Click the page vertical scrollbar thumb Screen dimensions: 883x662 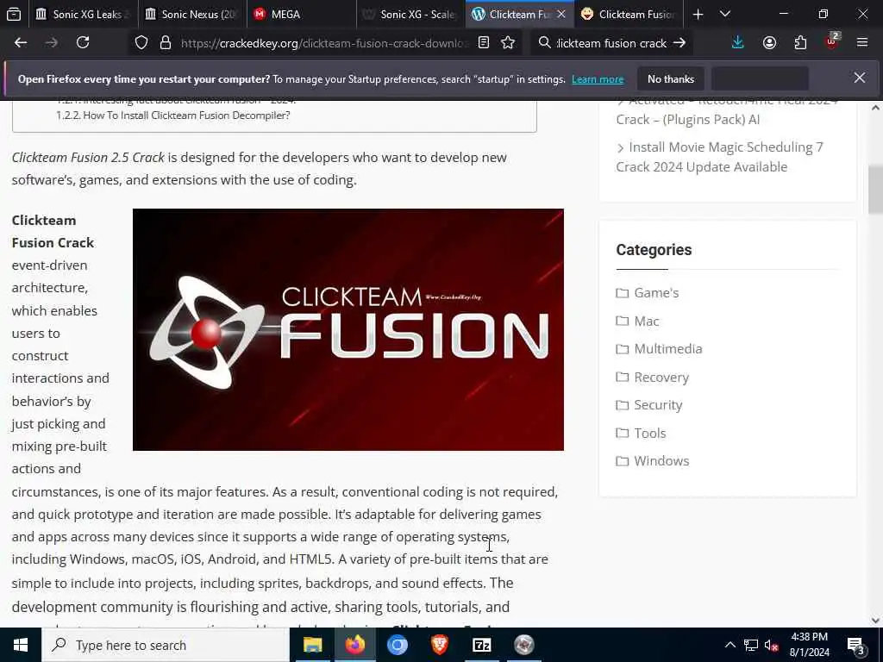tap(875, 190)
